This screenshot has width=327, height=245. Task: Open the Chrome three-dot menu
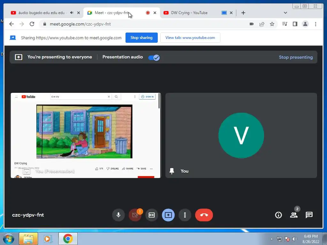tap(316, 24)
